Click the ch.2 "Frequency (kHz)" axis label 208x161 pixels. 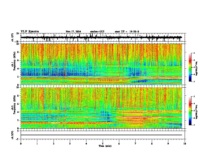(14, 105)
